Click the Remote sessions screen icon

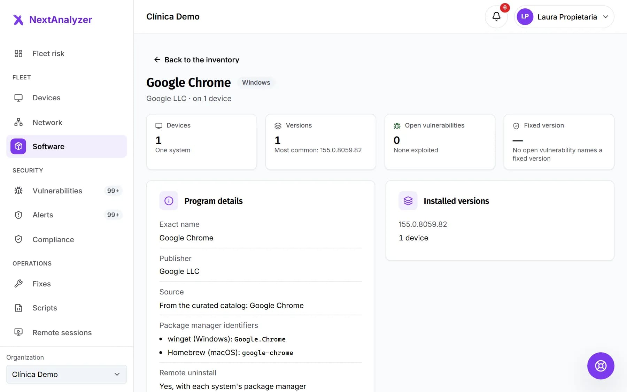18,332
